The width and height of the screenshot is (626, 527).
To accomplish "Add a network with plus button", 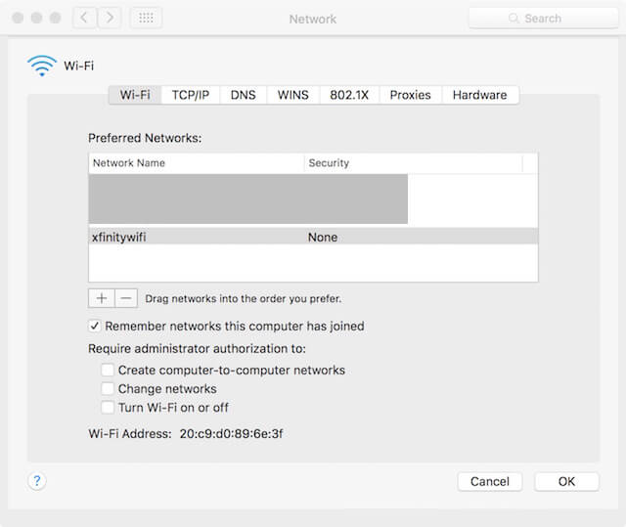I will 102,298.
